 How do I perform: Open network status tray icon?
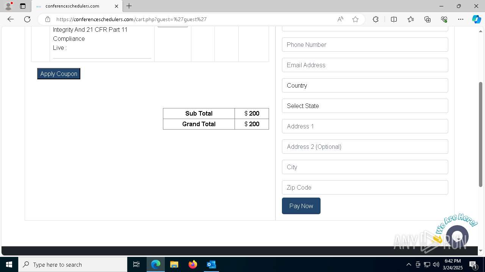[427, 264]
